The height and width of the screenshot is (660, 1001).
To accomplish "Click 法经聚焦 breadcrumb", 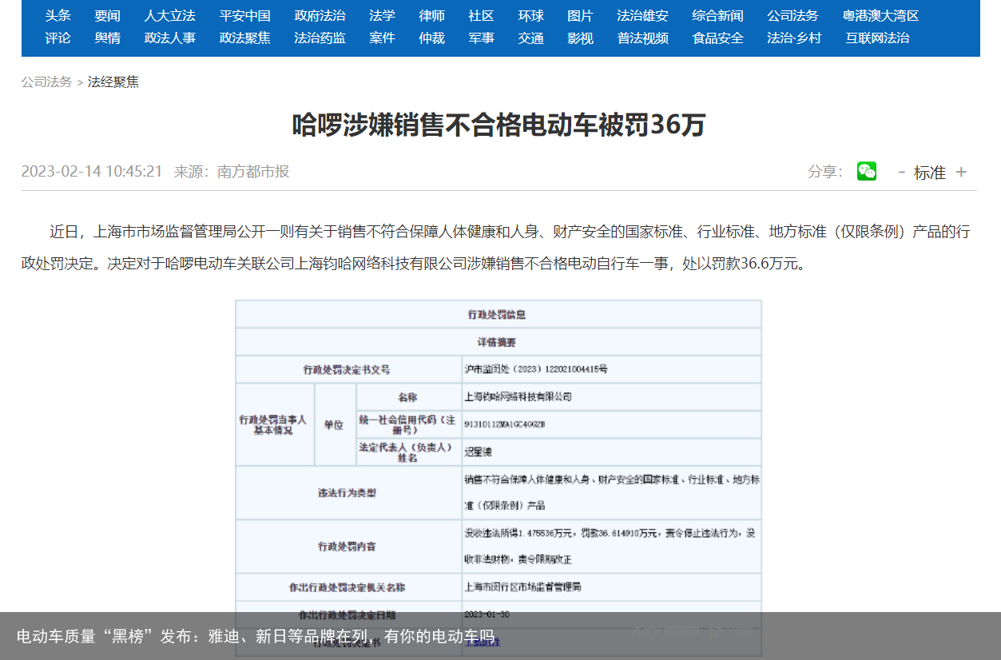I will [113, 82].
